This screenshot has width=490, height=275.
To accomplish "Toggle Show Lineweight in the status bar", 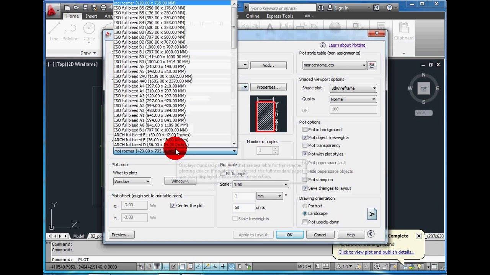I will 223,267.
